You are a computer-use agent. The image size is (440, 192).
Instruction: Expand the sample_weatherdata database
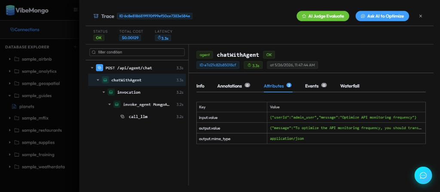click(10, 167)
